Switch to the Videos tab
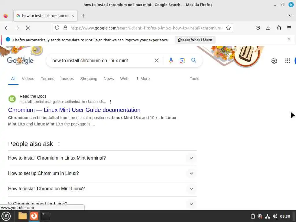296x222 pixels. (x=28, y=79)
